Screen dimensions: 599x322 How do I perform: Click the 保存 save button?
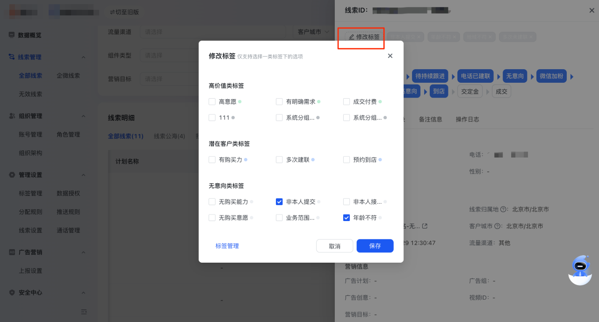tap(375, 246)
